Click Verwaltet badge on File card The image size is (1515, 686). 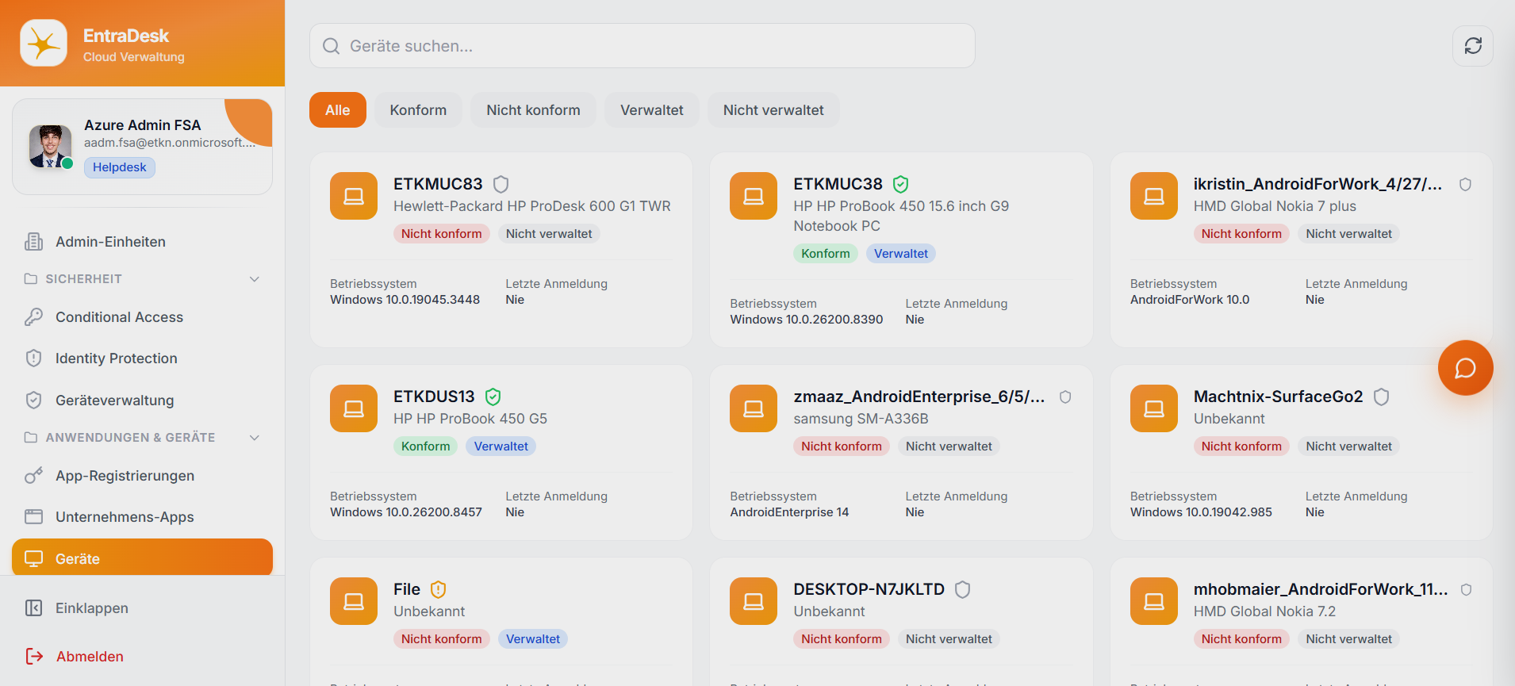tap(533, 639)
